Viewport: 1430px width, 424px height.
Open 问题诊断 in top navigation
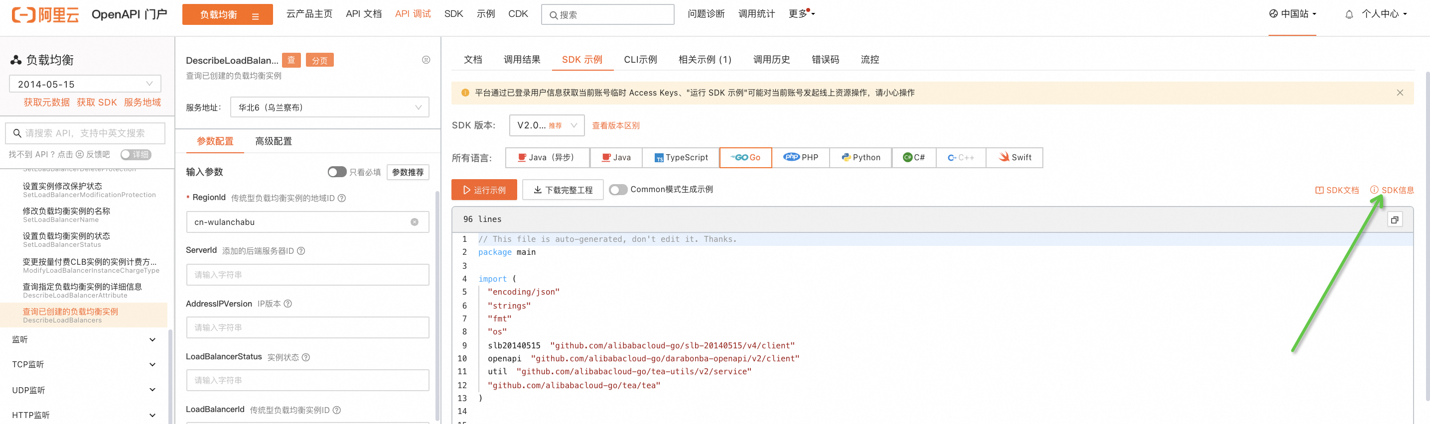(x=706, y=14)
